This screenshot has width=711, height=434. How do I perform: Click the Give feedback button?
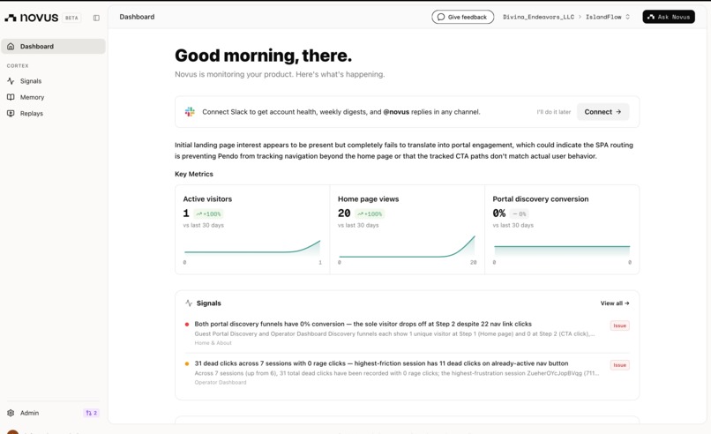(x=462, y=17)
